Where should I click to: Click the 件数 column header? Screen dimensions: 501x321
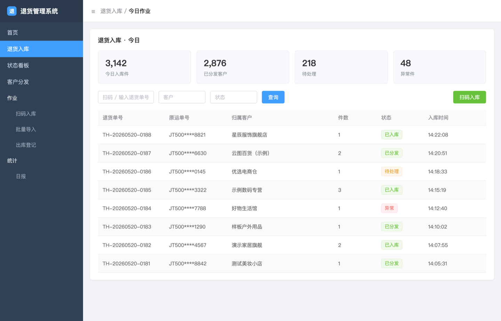pyautogui.click(x=343, y=118)
